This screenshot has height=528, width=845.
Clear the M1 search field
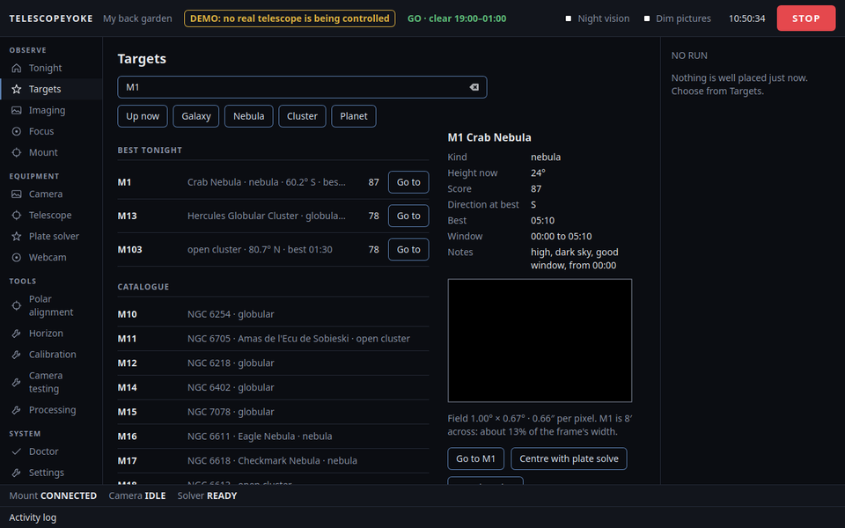click(474, 87)
